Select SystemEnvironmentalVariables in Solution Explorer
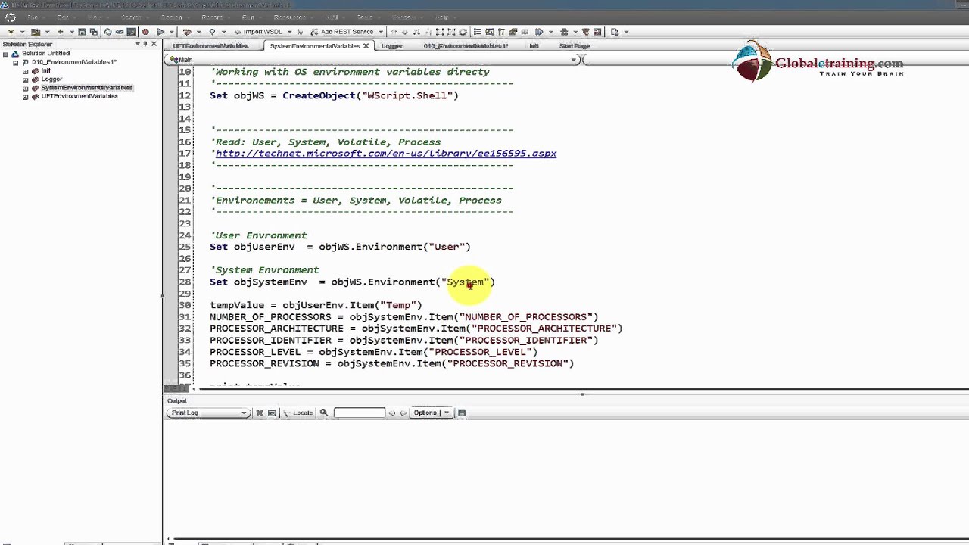The height and width of the screenshot is (545, 969). coord(87,88)
